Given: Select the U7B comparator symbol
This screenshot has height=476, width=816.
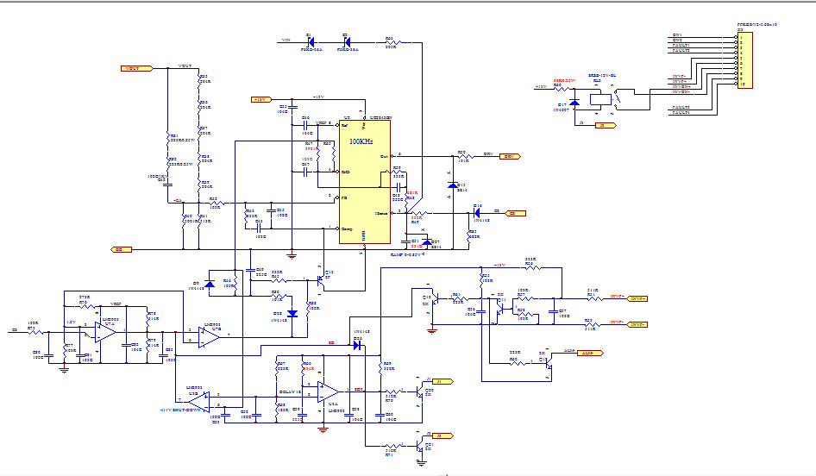Looking at the screenshot, I should pyautogui.click(x=208, y=337).
